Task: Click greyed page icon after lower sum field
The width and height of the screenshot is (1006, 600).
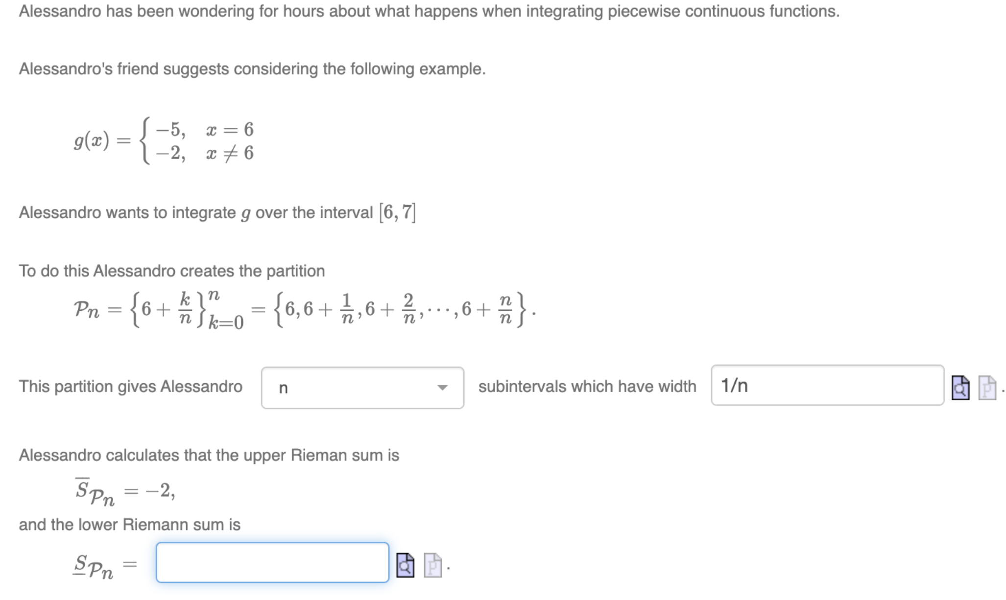Action: click(x=432, y=565)
